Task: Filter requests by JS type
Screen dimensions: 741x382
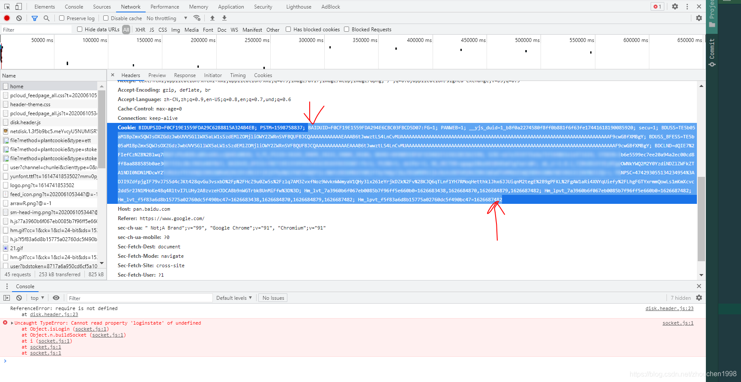Action: tap(152, 30)
